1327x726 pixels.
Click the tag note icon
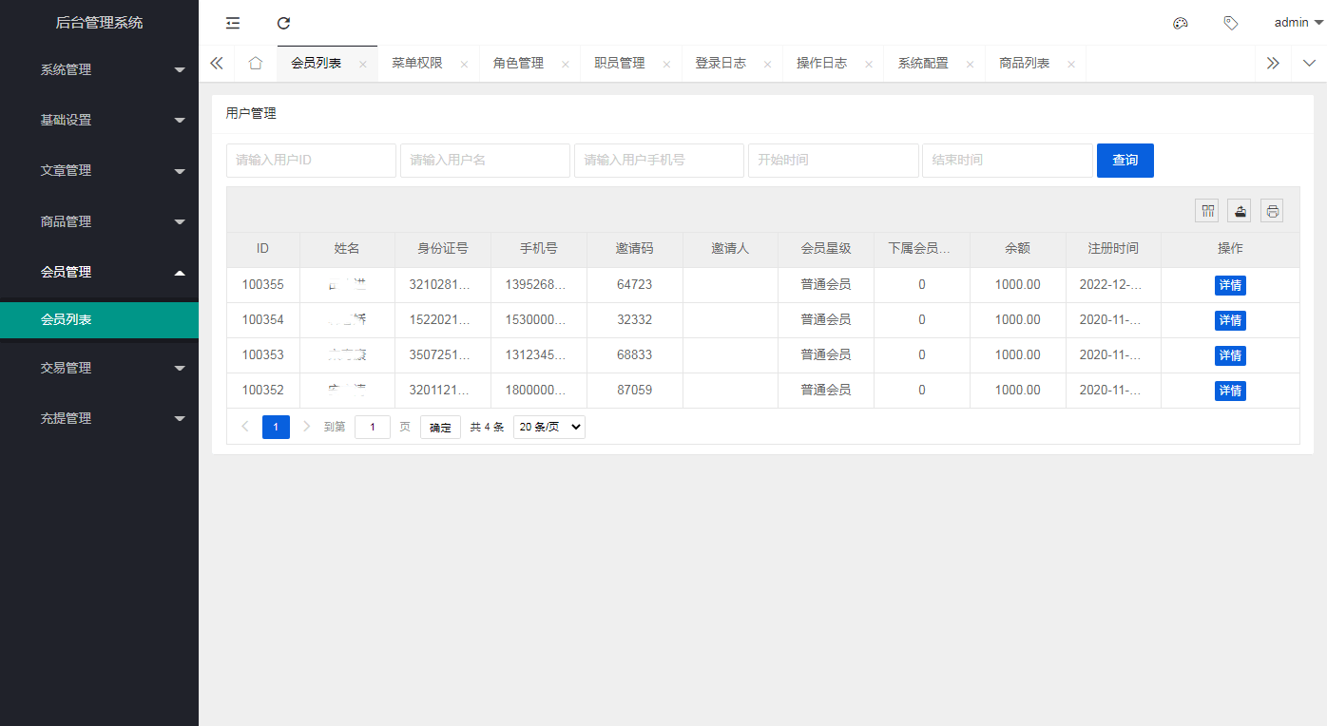click(1231, 23)
